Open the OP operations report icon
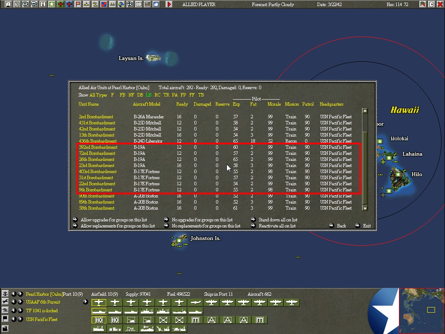Image resolution: width=445 pixels, height=334 pixels. click(x=139, y=4)
